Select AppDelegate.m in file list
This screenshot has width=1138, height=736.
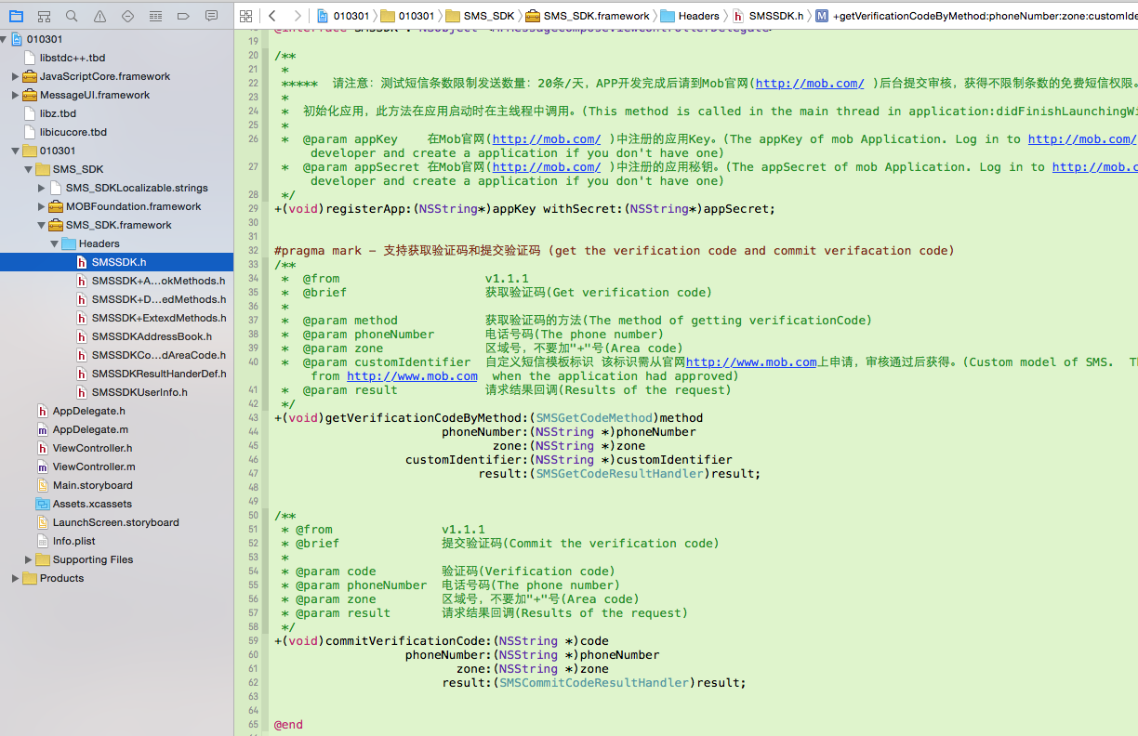[90, 429]
